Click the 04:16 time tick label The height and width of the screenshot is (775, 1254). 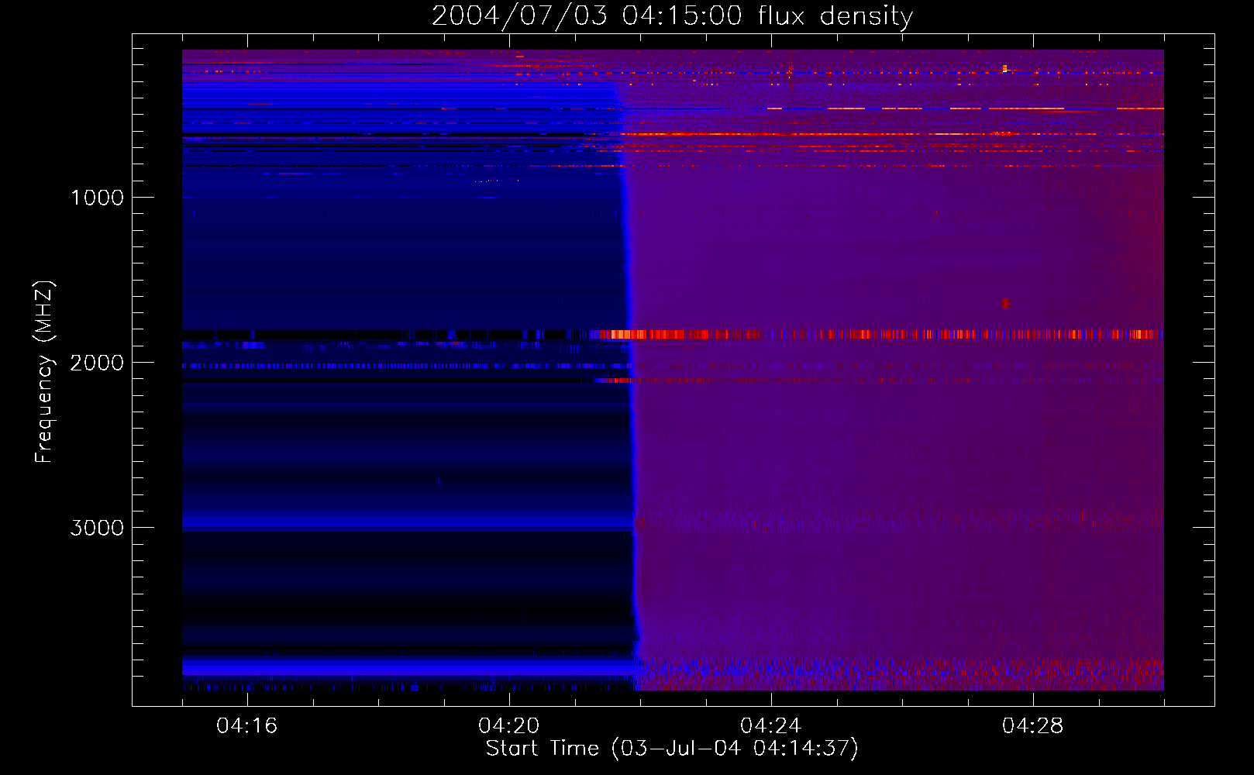pyautogui.click(x=246, y=725)
